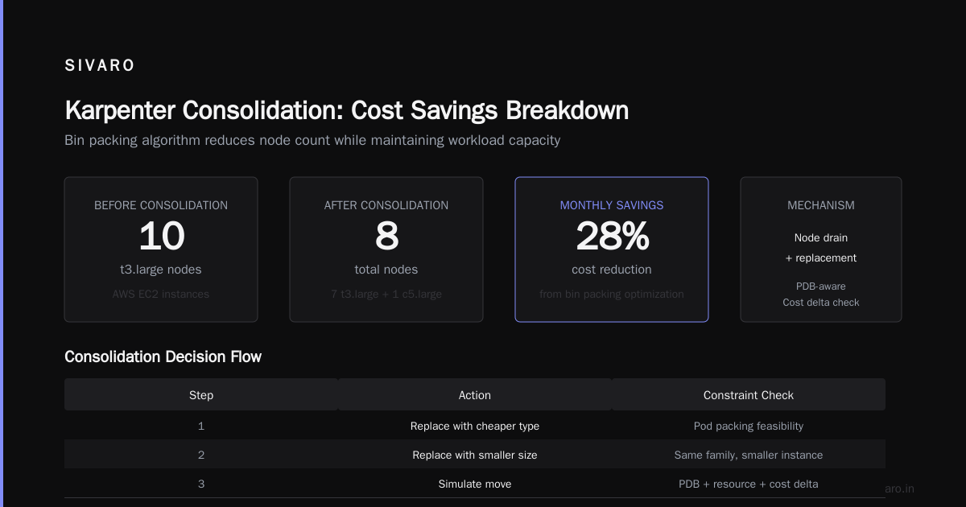Select step number 2 cell
Viewport: 966px width, 507px height.
[201, 455]
